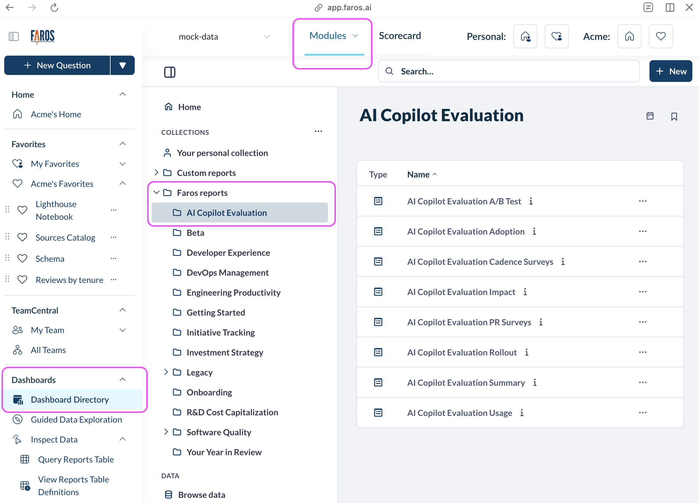Click the Acme home icon
Viewport: 699px width, 503px height.
tap(629, 36)
